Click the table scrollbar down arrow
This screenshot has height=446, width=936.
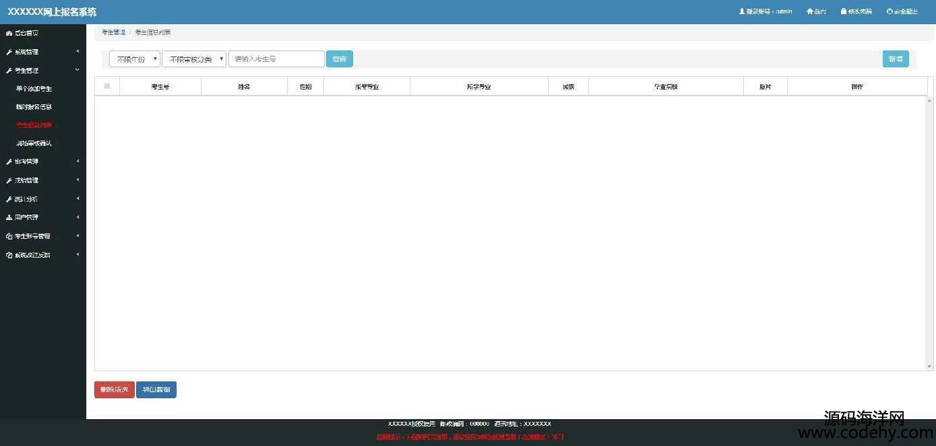[x=930, y=367]
